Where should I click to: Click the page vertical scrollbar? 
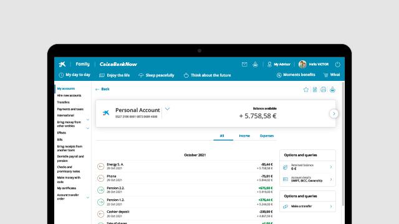pos(344,144)
